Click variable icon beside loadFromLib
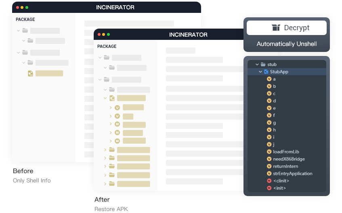Viewport: 342px width, 213px height. [x=269, y=152]
